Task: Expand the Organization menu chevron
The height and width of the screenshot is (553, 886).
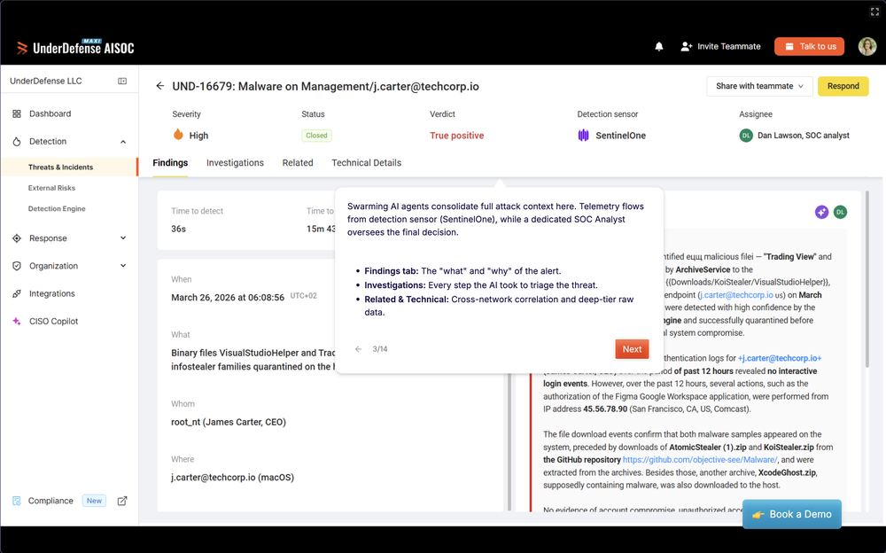Action: (123, 266)
